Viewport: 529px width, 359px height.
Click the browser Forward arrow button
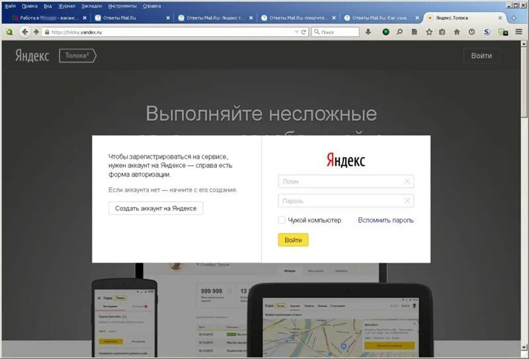tap(36, 32)
